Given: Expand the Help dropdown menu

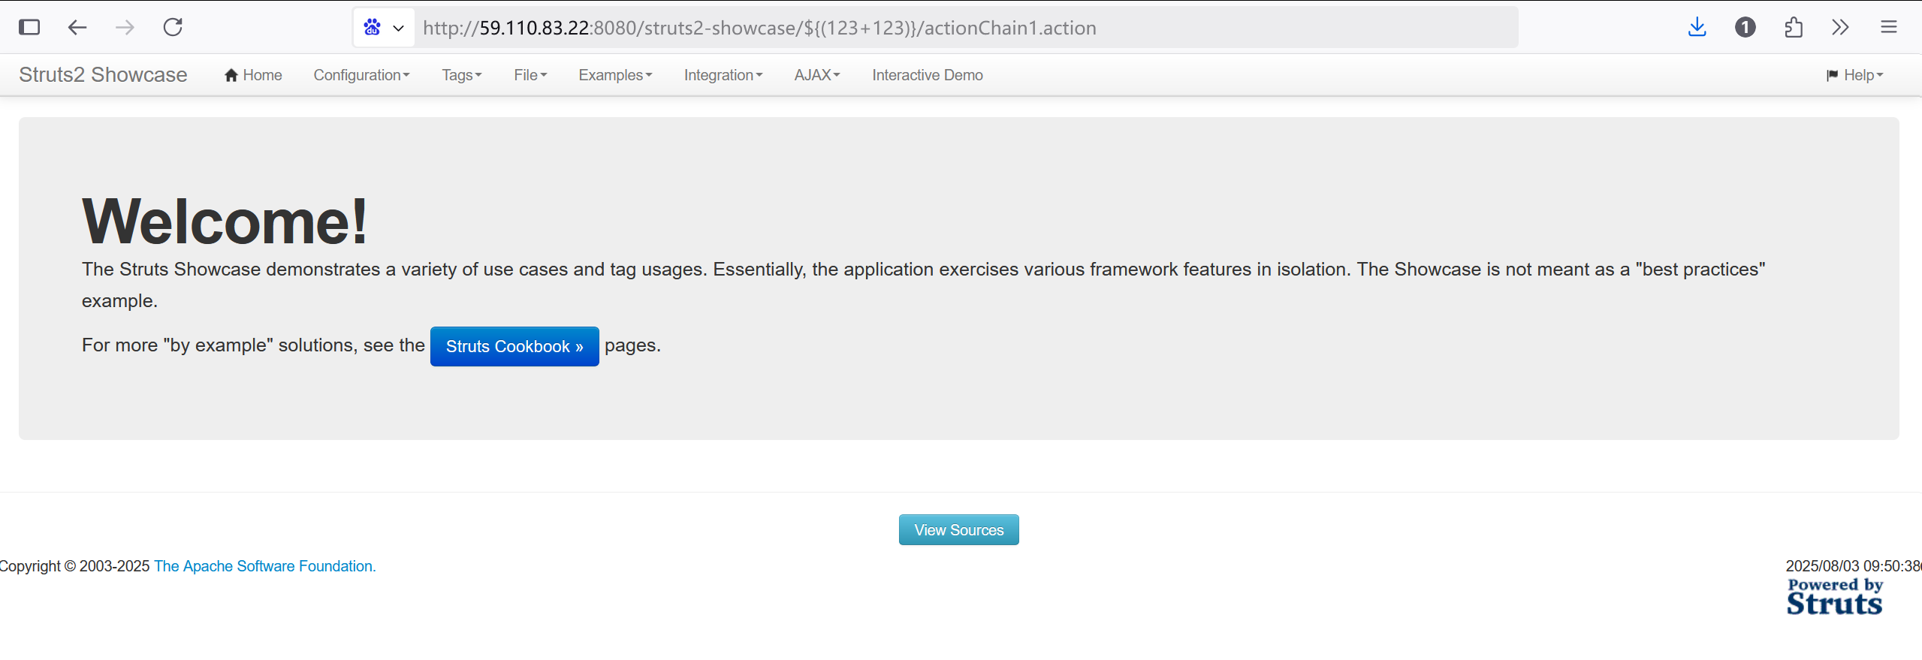Looking at the screenshot, I should [x=1854, y=75].
